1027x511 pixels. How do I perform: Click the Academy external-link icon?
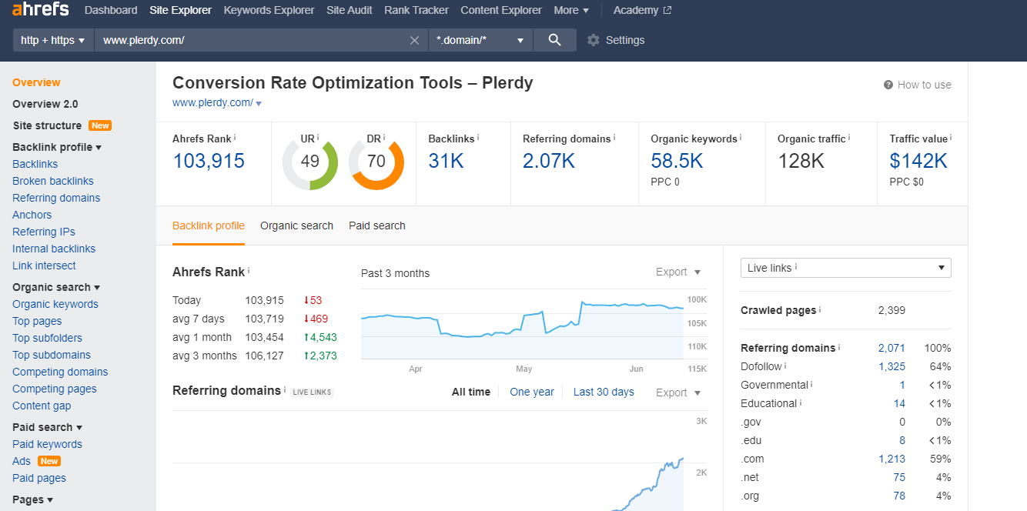[x=667, y=10]
